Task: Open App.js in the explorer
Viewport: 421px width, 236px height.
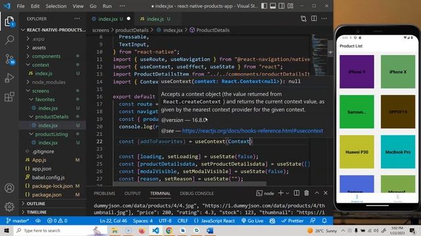Action: pos(53,160)
